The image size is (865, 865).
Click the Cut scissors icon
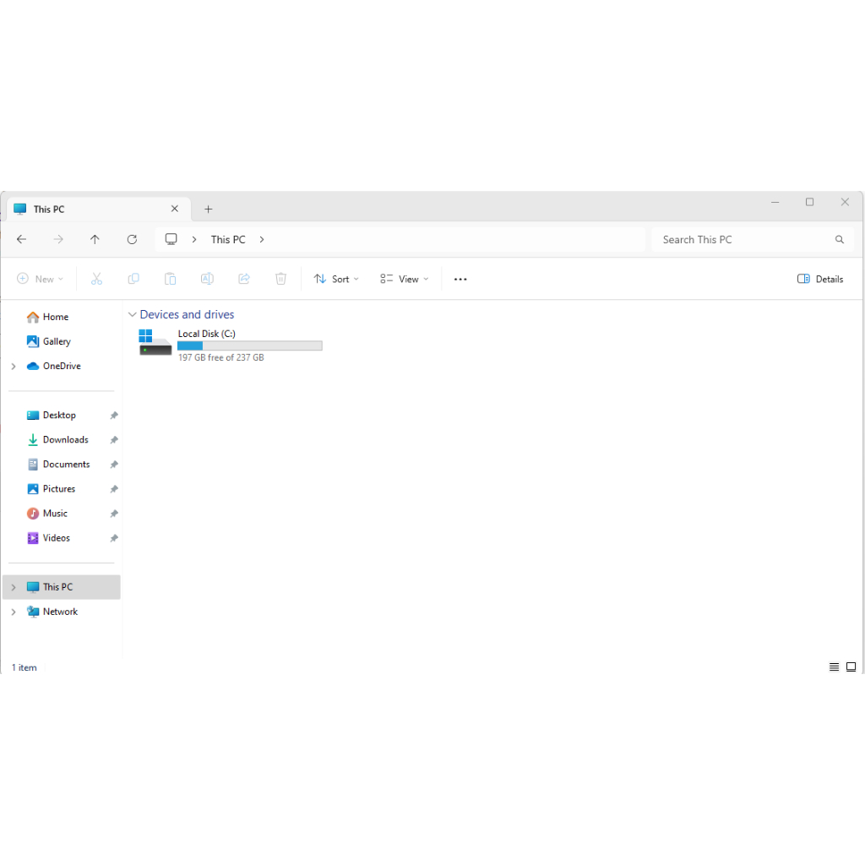(96, 279)
